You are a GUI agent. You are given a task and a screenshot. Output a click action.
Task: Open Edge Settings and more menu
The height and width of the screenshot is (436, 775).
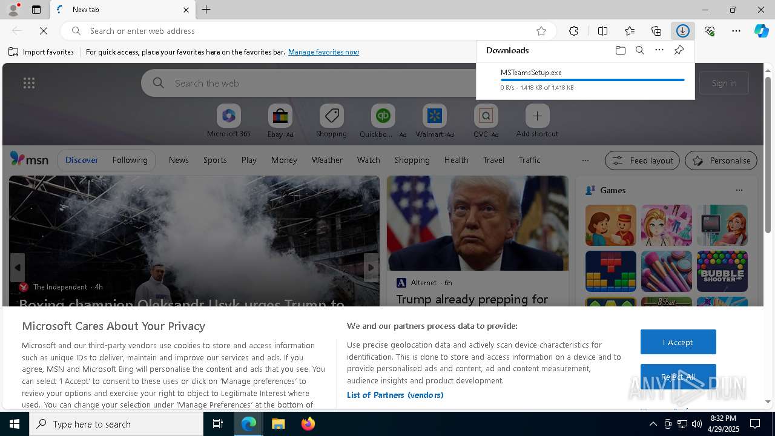point(736,31)
